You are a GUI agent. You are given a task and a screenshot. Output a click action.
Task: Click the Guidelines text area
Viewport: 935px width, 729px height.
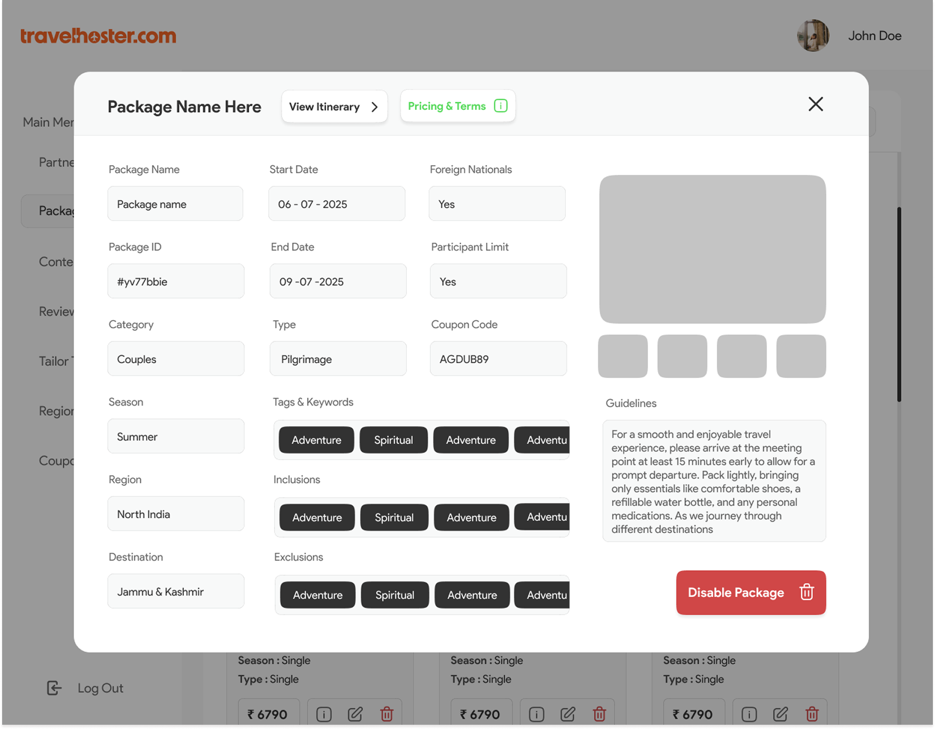[714, 481]
